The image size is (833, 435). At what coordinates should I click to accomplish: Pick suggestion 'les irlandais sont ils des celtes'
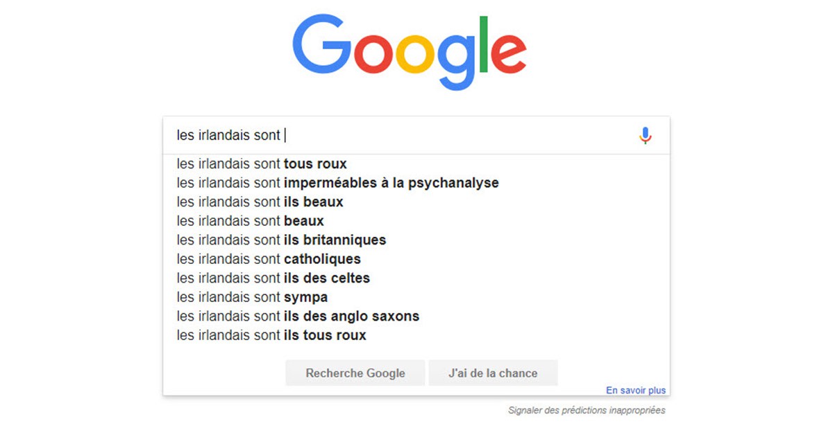pyautogui.click(x=273, y=278)
